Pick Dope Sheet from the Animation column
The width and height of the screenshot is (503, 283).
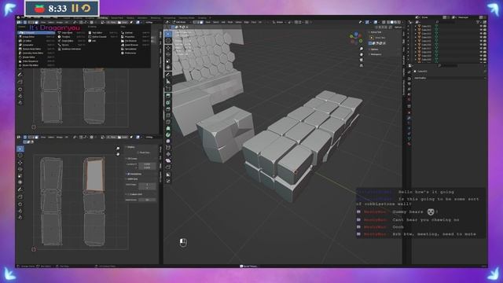72,33
